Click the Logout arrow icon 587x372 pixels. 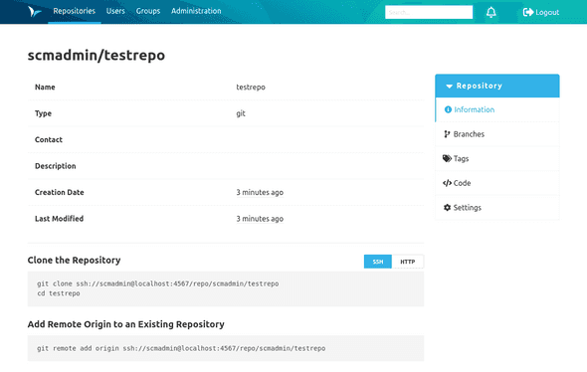(x=528, y=12)
